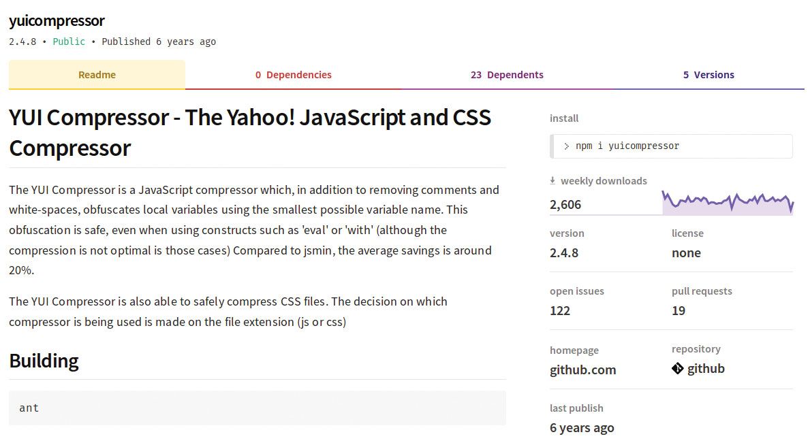
Task: Click the last publish date
Action: (x=582, y=427)
